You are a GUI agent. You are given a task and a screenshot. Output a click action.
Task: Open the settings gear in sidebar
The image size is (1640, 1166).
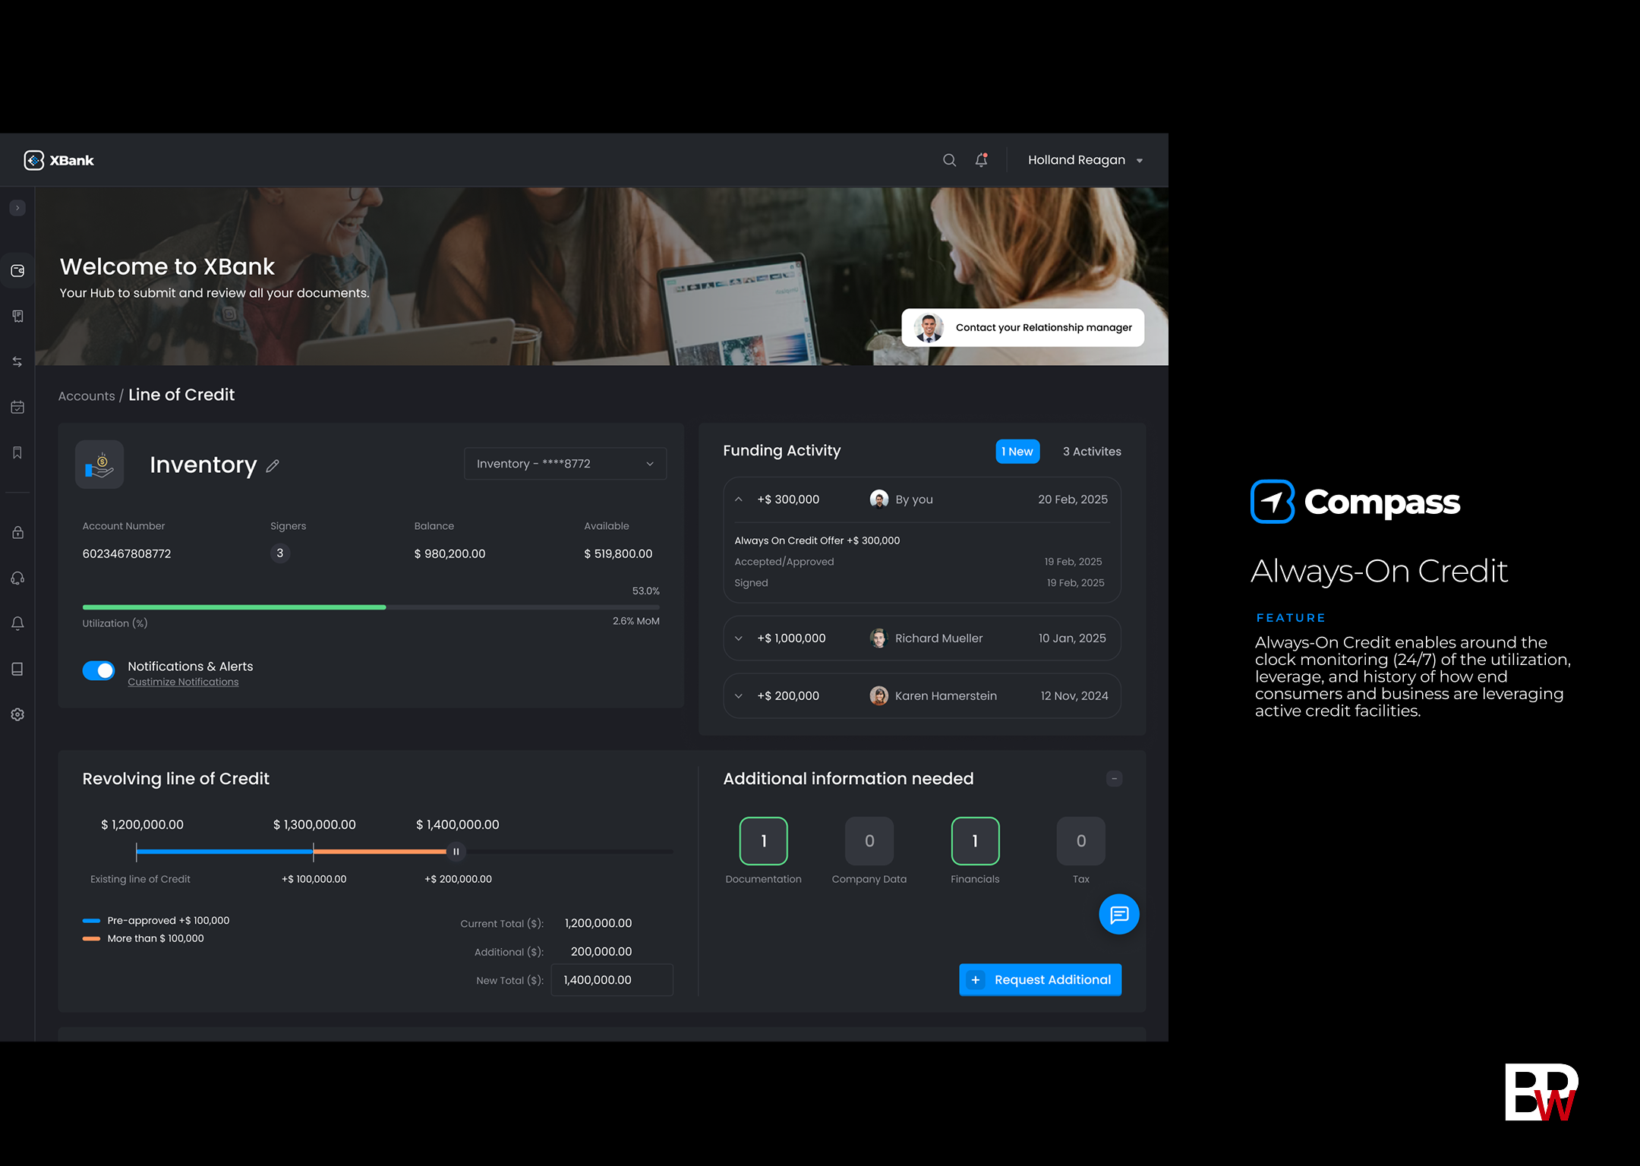[x=17, y=715]
